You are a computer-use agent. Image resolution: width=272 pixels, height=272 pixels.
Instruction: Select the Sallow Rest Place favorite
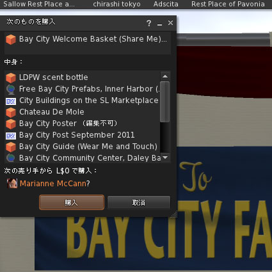tap(39, 4)
